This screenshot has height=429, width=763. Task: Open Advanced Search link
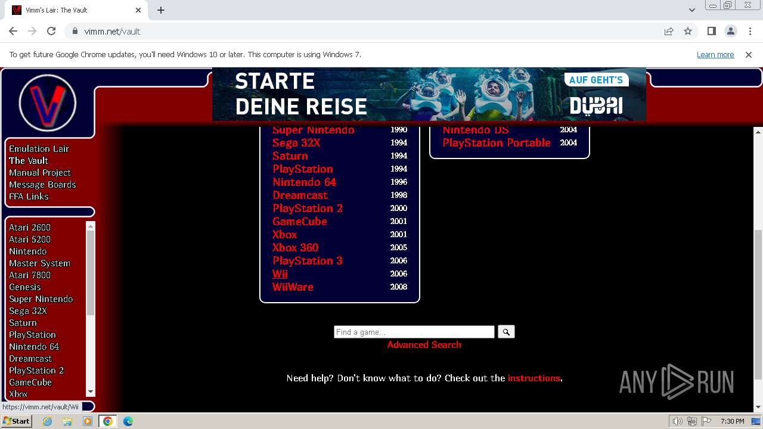pyautogui.click(x=424, y=344)
